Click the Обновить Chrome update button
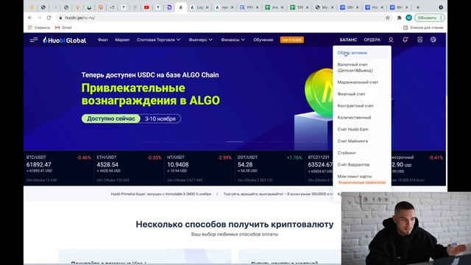Image resolution: width=471 pixels, height=265 pixels. click(x=429, y=18)
